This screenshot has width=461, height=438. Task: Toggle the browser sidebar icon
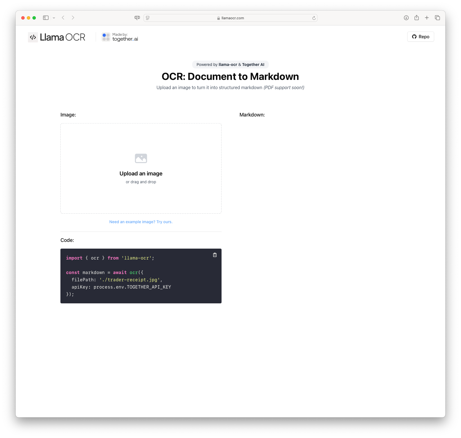[46, 18]
